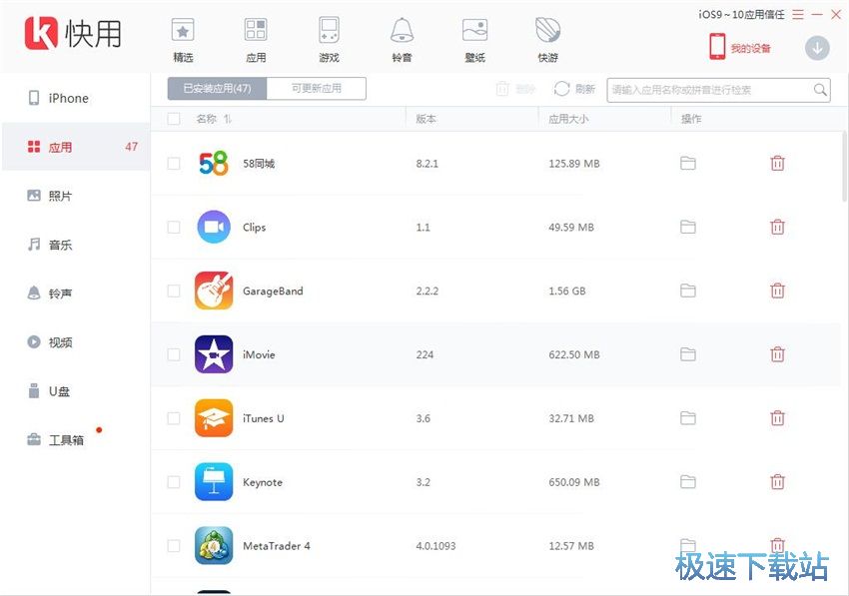Toggle the select-all checkbox in header
849x596 pixels.
[x=174, y=119]
